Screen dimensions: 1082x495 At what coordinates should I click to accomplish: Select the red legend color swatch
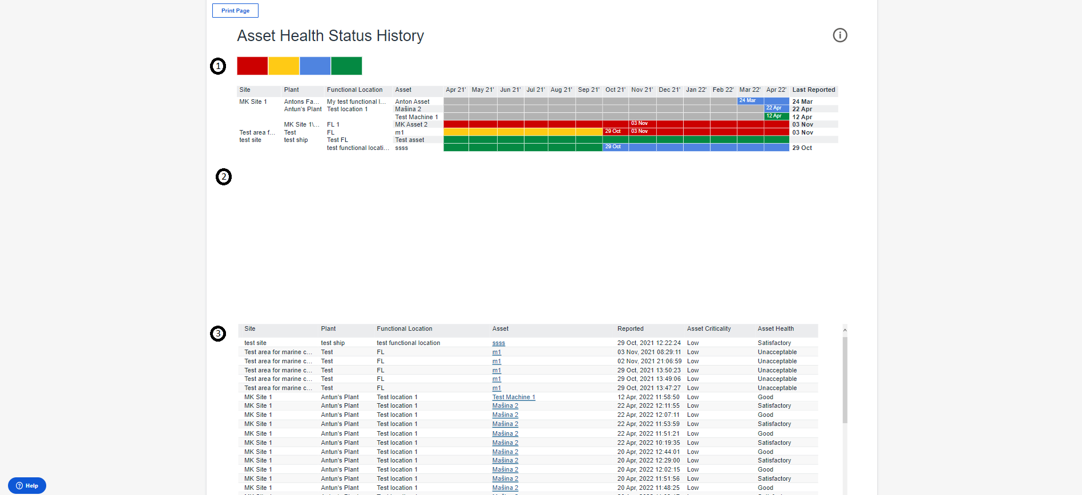coord(252,66)
